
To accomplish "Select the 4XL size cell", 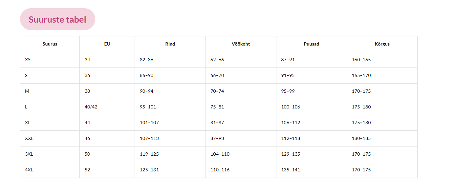I will click(x=29, y=170).
